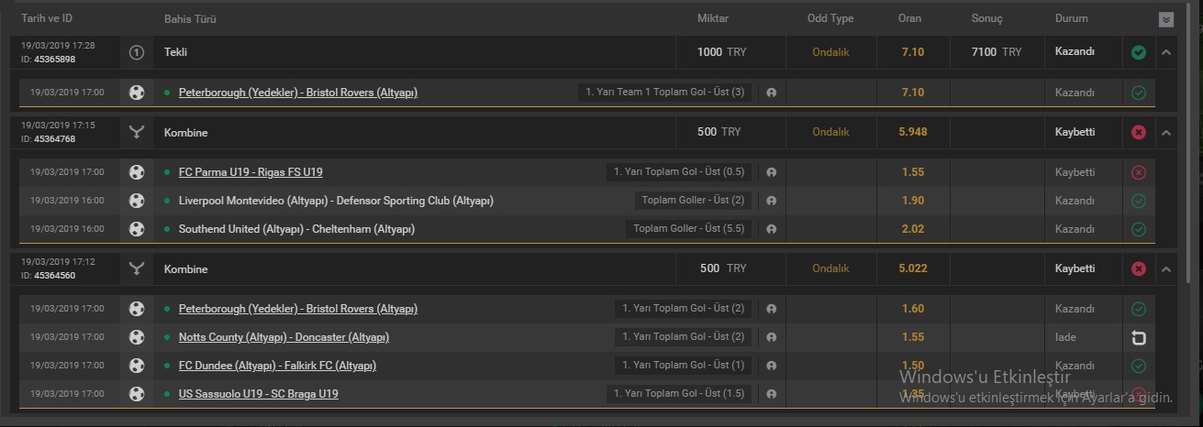Viewport: 1203px width, 427px height.
Task: Click the Kombine fork icon for bet 45364768
Action: [137, 132]
